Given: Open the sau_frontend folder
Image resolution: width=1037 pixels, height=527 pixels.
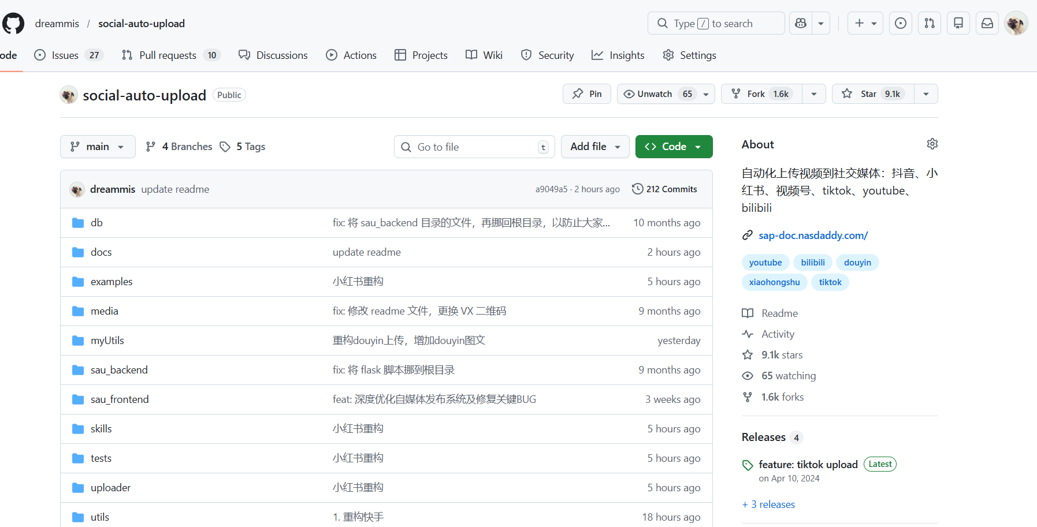Looking at the screenshot, I should pos(120,399).
